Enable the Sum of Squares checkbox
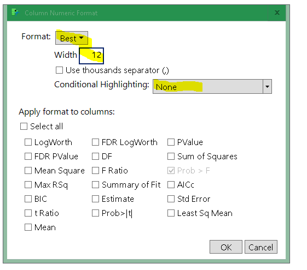Image resolution: width=307 pixels, height=270 pixels. (x=171, y=156)
